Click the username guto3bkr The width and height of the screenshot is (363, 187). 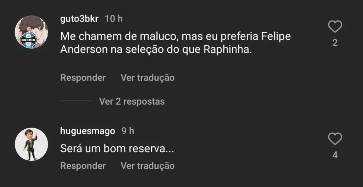point(79,19)
